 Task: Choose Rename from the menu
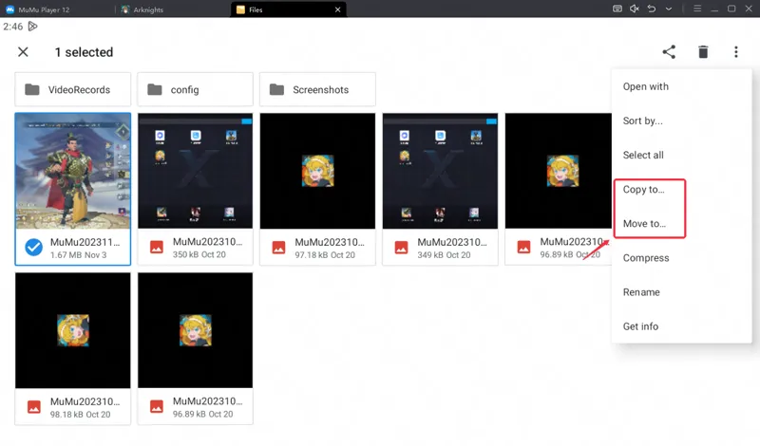coord(681,292)
